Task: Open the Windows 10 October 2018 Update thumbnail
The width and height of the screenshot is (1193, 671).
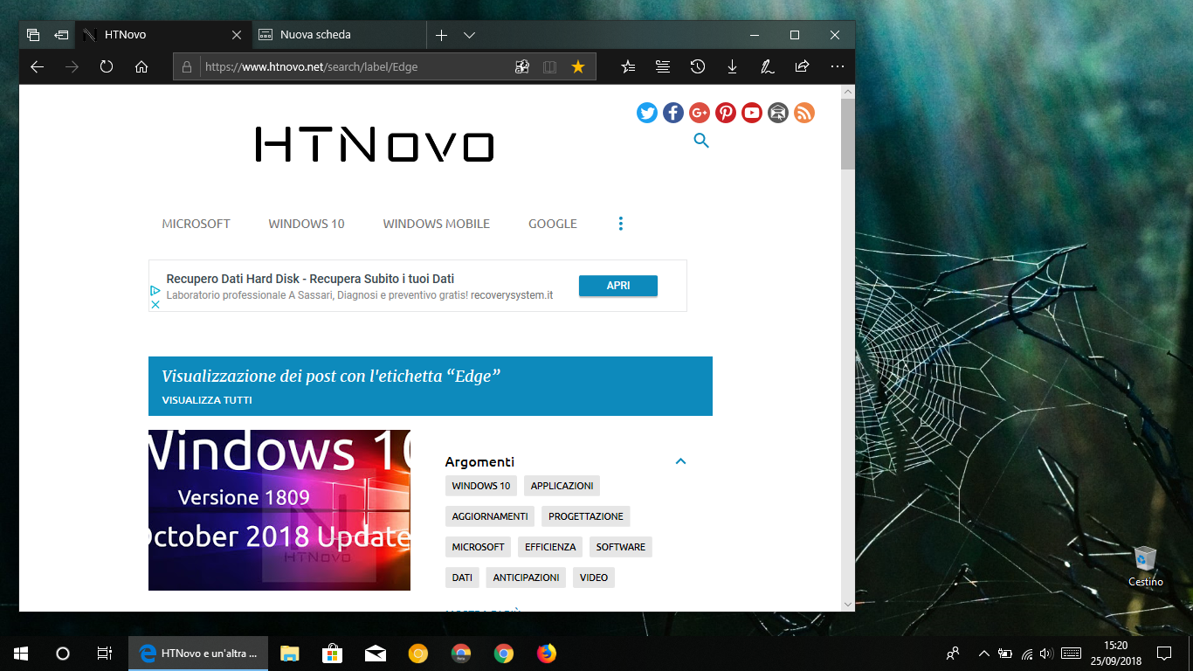Action: tap(279, 510)
